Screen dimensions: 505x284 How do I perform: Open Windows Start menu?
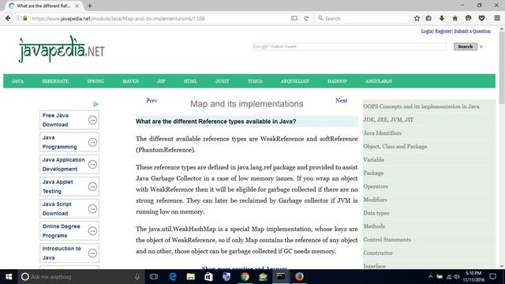point(9,277)
